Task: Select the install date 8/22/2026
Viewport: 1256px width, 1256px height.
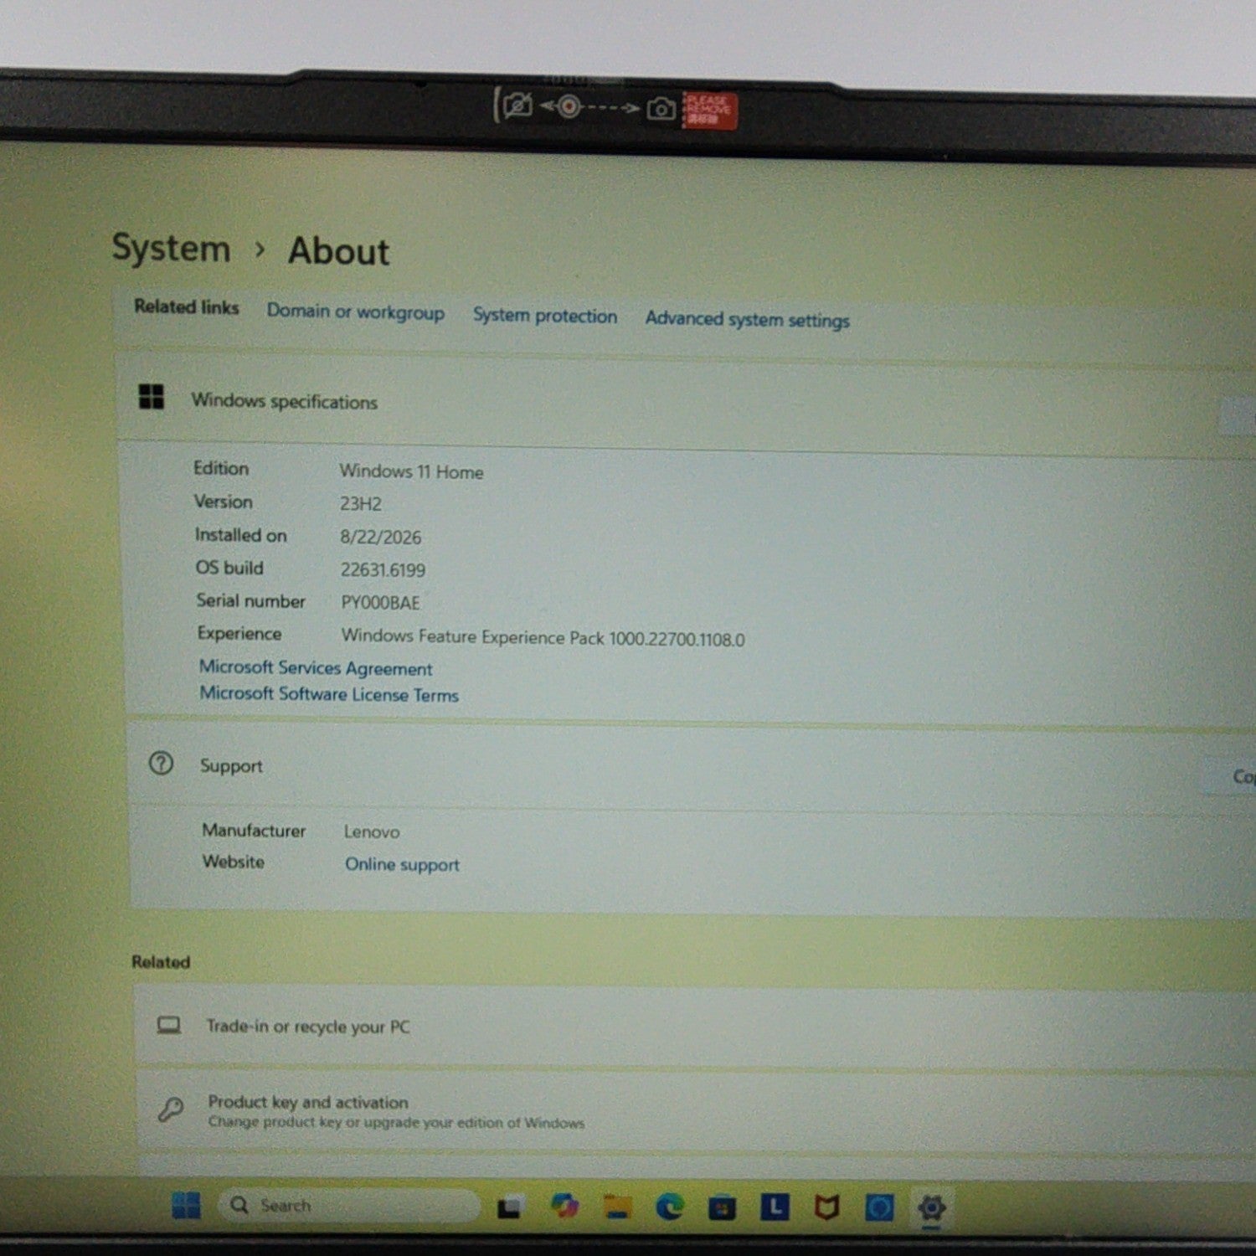Action: pos(380,537)
